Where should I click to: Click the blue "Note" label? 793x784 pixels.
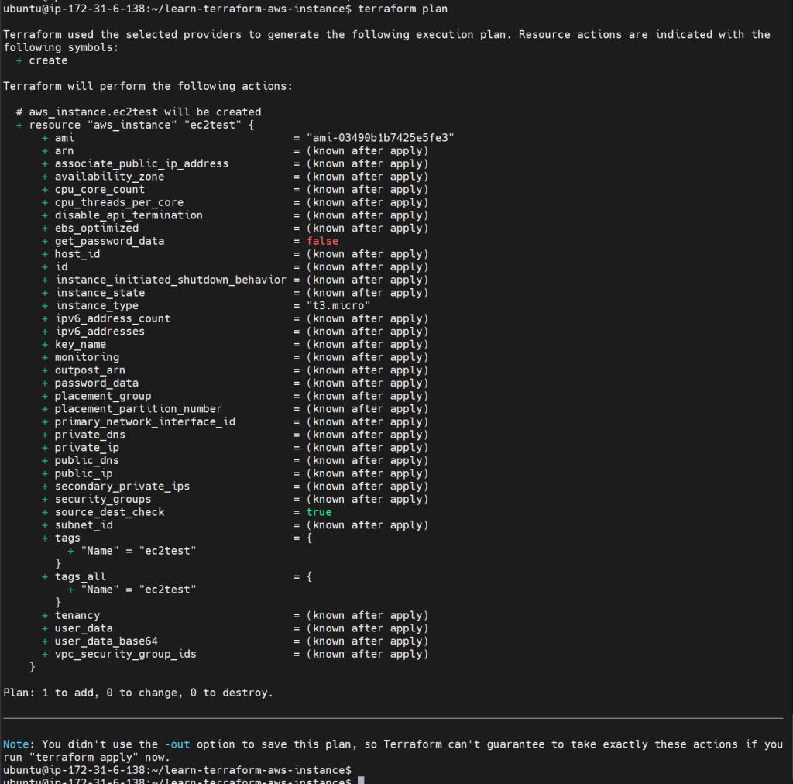tap(16, 744)
